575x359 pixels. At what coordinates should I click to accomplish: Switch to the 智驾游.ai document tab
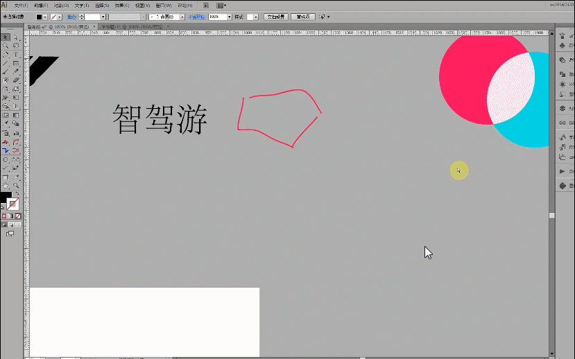58,27
